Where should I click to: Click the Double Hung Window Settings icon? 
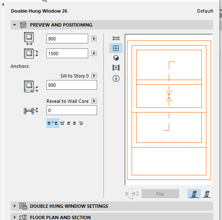click(23, 206)
